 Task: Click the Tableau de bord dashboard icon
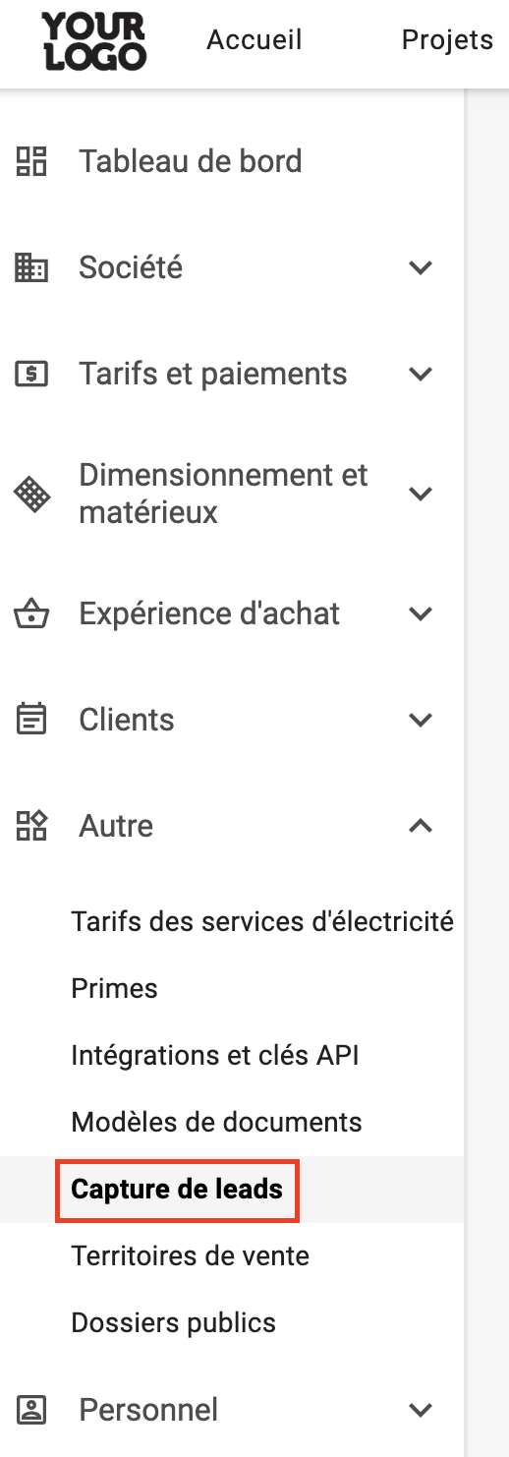[x=31, y=161]
